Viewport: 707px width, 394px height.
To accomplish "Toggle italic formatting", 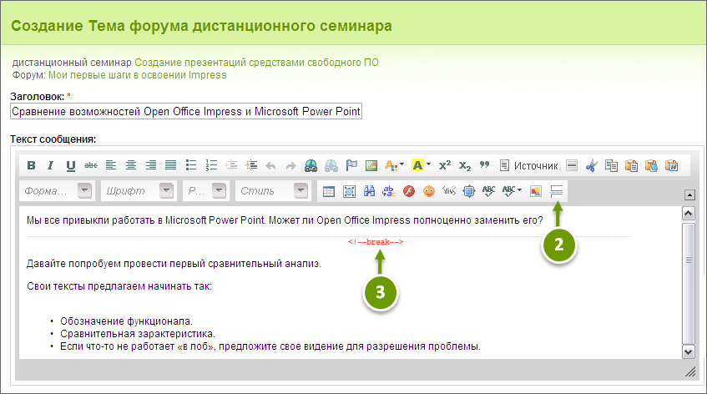I will [x=50, y=165].
